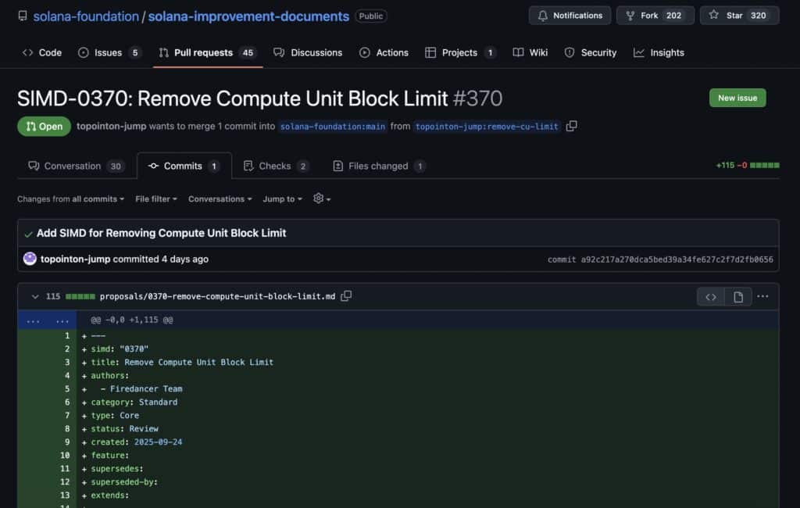800x508 pixels.
Task: Click the '- Firedancer Team' diff line
Action: pos(141,389)
